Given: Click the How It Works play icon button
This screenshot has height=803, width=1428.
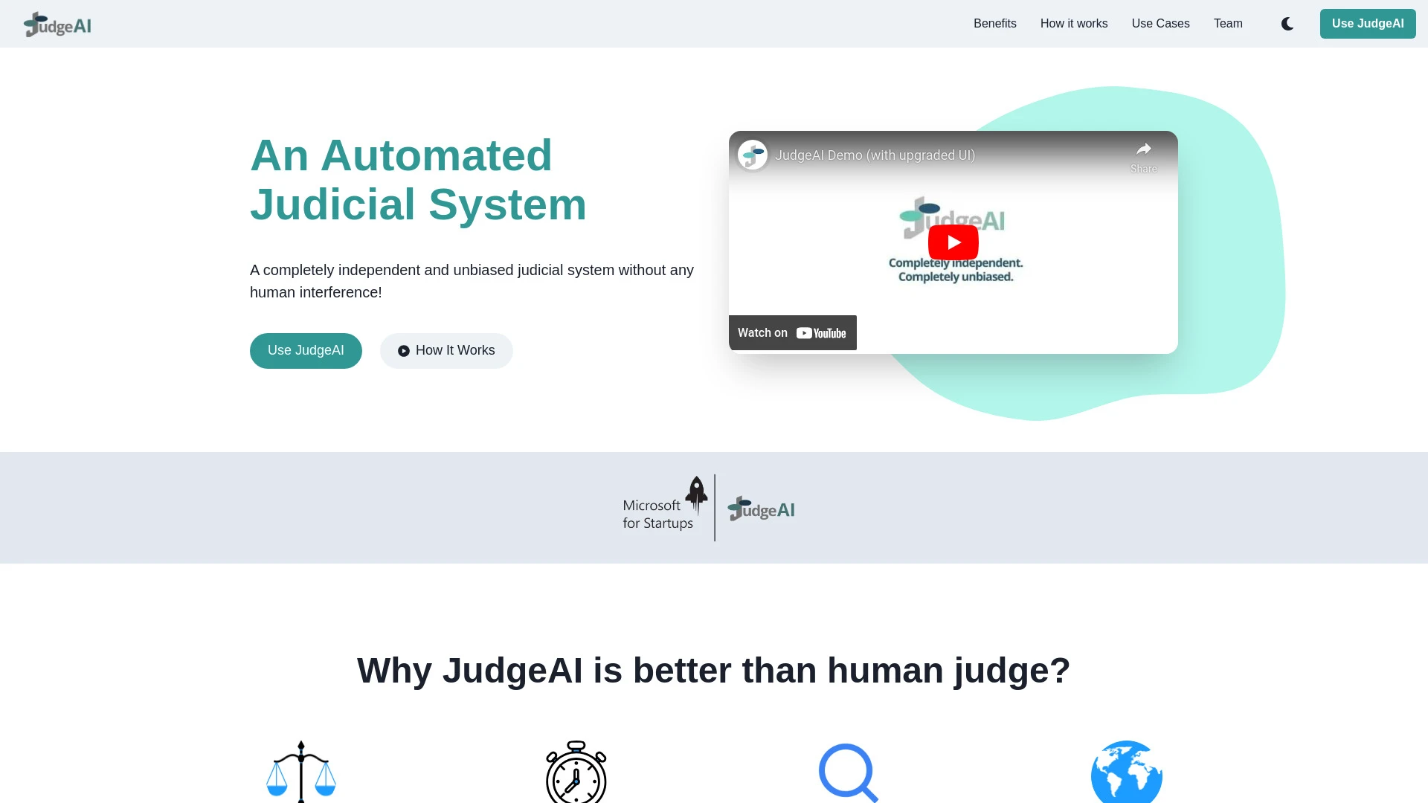Looking at the screenshot, I should pyautogui.click(x=403, y=351).
